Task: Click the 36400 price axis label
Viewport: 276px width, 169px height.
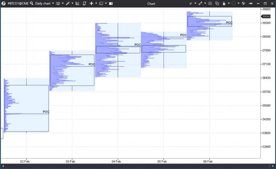Action: pos(267,78)
